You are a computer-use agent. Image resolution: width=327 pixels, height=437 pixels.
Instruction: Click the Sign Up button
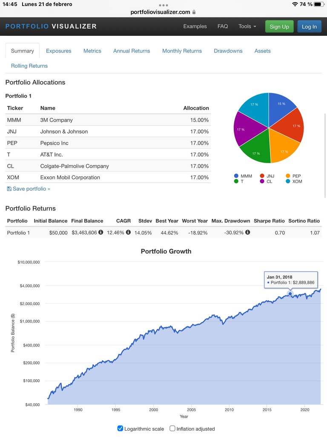coord(279,26)
